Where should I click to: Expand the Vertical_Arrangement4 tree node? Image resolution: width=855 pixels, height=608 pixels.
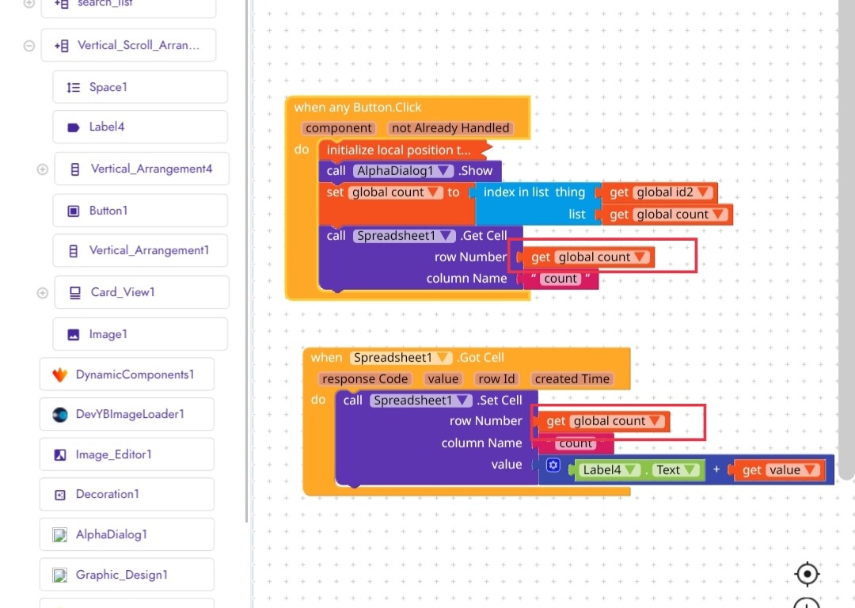(x=43, y=169)
